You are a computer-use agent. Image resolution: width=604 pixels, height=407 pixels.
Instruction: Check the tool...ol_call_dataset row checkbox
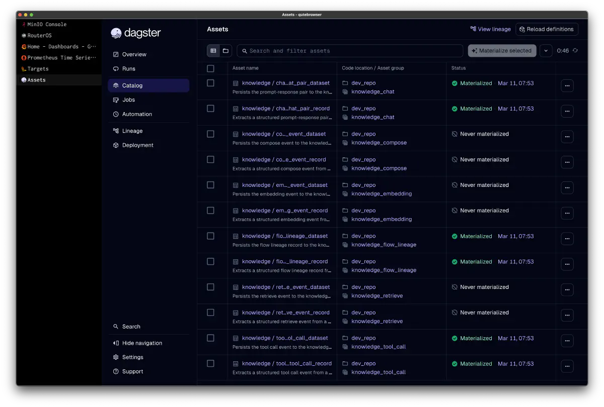coord(210,338)
